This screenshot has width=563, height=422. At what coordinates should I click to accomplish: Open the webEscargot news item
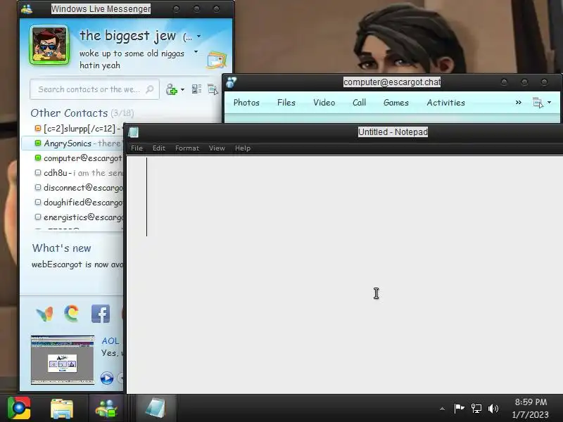[x=77, y=264]
